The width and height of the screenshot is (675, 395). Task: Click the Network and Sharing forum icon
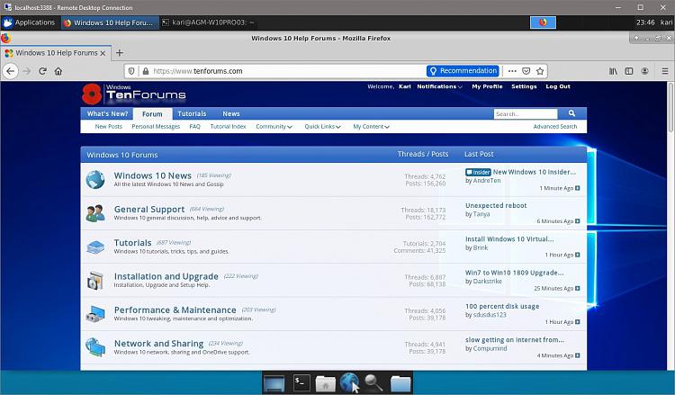point(95,346)
